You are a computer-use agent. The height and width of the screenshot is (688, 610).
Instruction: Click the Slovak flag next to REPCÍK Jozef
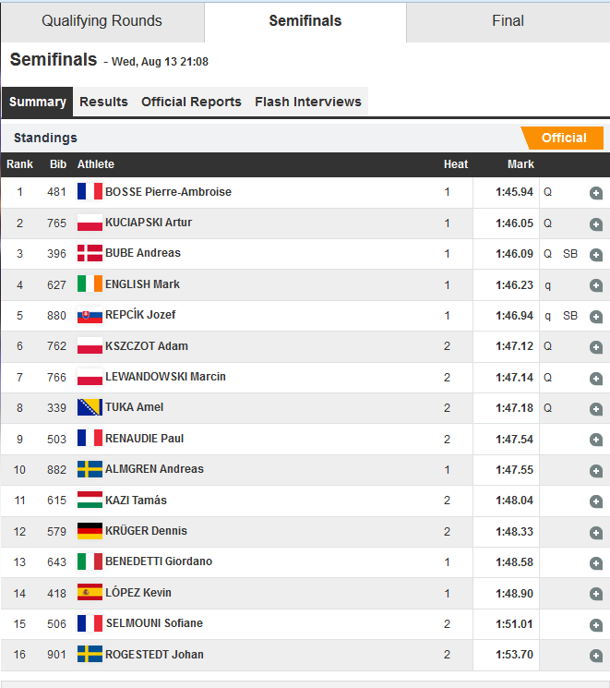(x=90, y=315)
